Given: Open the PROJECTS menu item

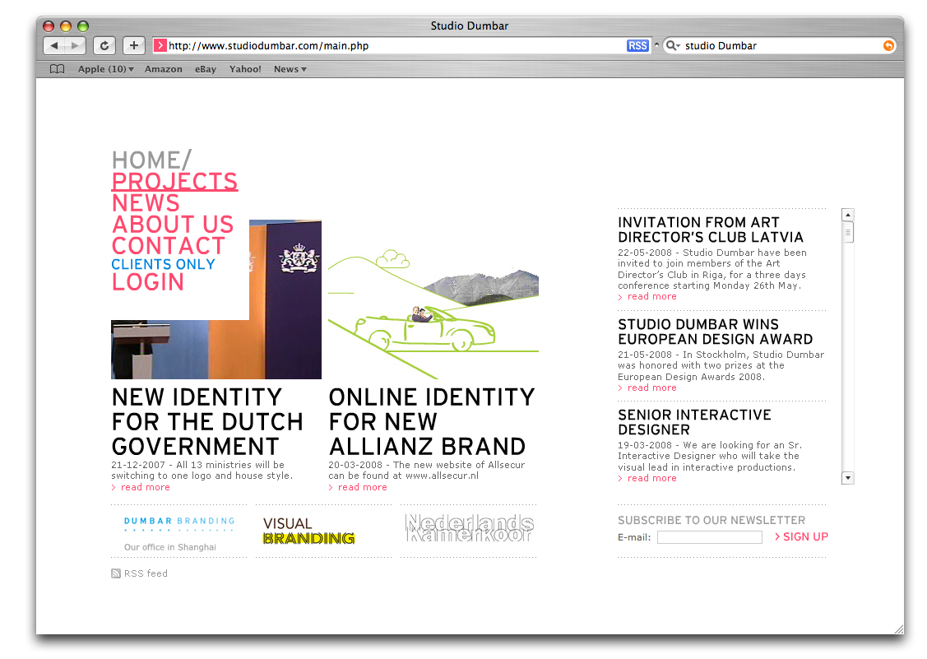Looking at the screenshot, I should [x=175, y=181].
